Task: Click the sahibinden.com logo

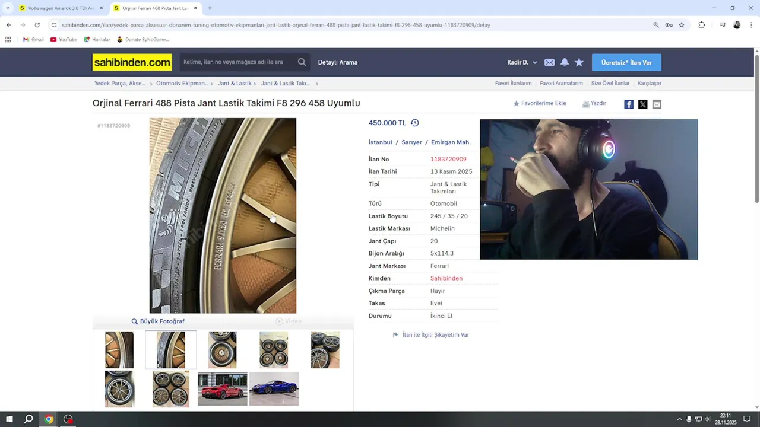Action: (132, 62)
